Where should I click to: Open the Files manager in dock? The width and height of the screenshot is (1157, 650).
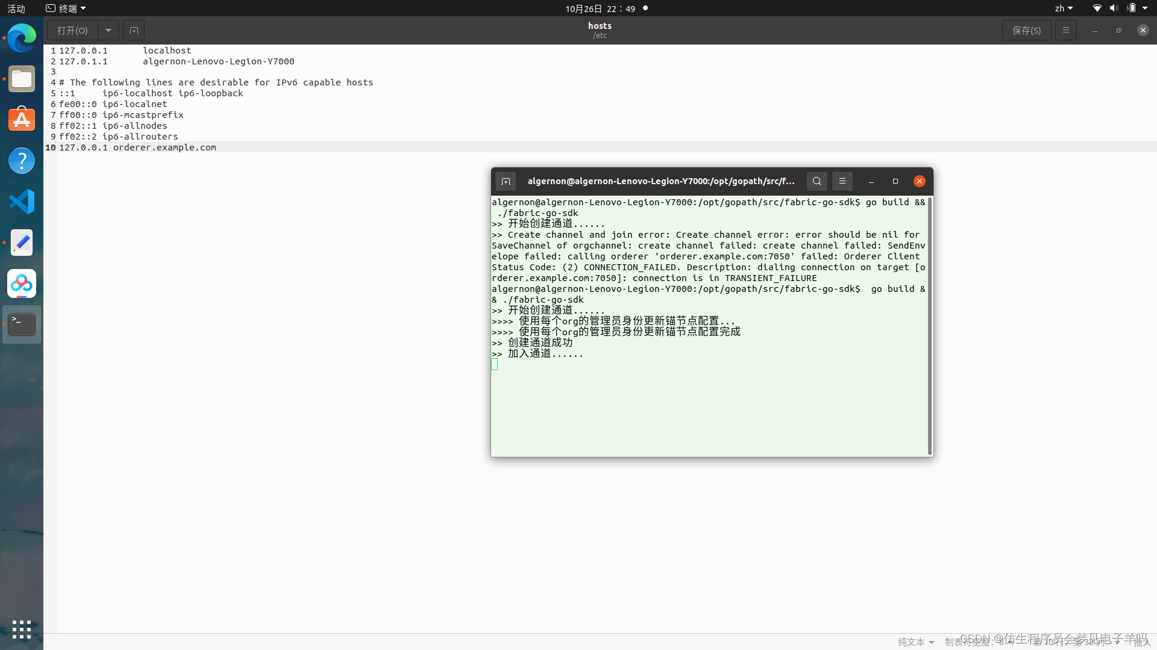[22, 79]
